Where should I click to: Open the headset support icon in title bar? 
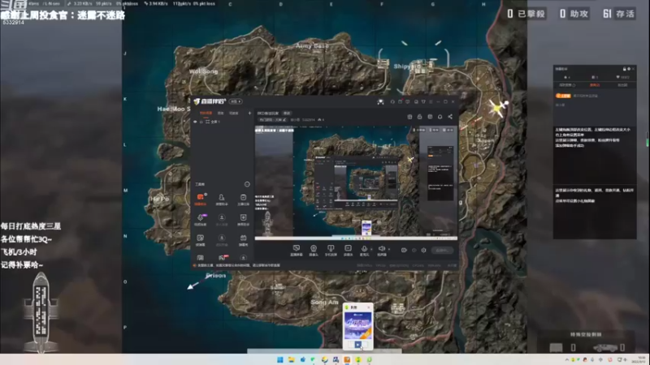click(392, 101)
